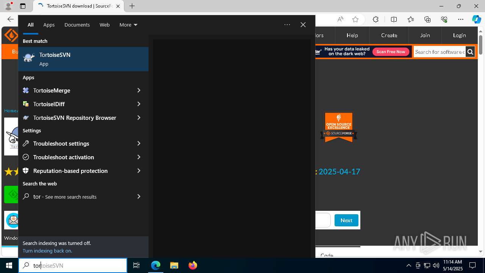Click the TortoiseMerge app icon
Image resolution: width=485 pixels, height=273 pixels.
[26, 90]
